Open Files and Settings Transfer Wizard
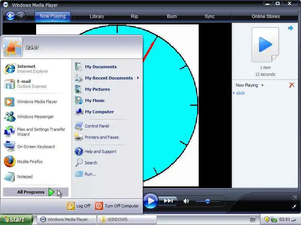Image resolution: width=301 pixels, height=225 pixels. (x=36, y=132)
